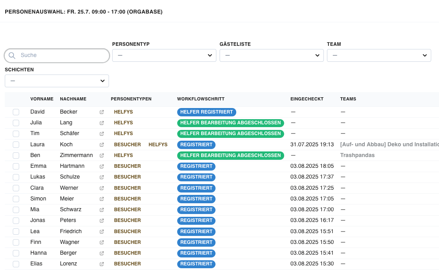Screen dimensions: 439x271
Task: Open external link icon for Lukas Schulze
Action: [102, 177]
